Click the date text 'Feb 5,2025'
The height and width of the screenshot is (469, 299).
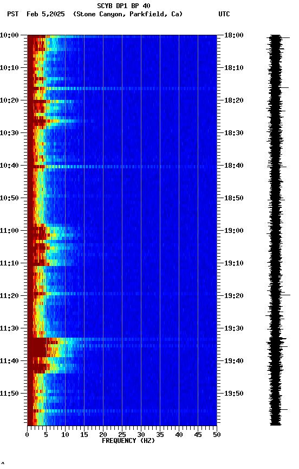click(45, 14)
